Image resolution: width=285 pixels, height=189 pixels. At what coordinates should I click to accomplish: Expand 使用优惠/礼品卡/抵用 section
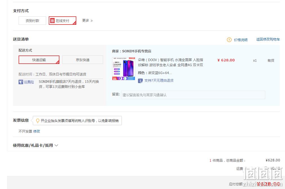35,145
